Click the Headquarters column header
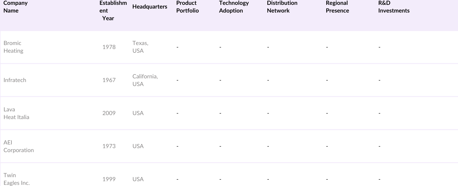The width and height of the screenshot is (458, 186). [x=150, y=7]
